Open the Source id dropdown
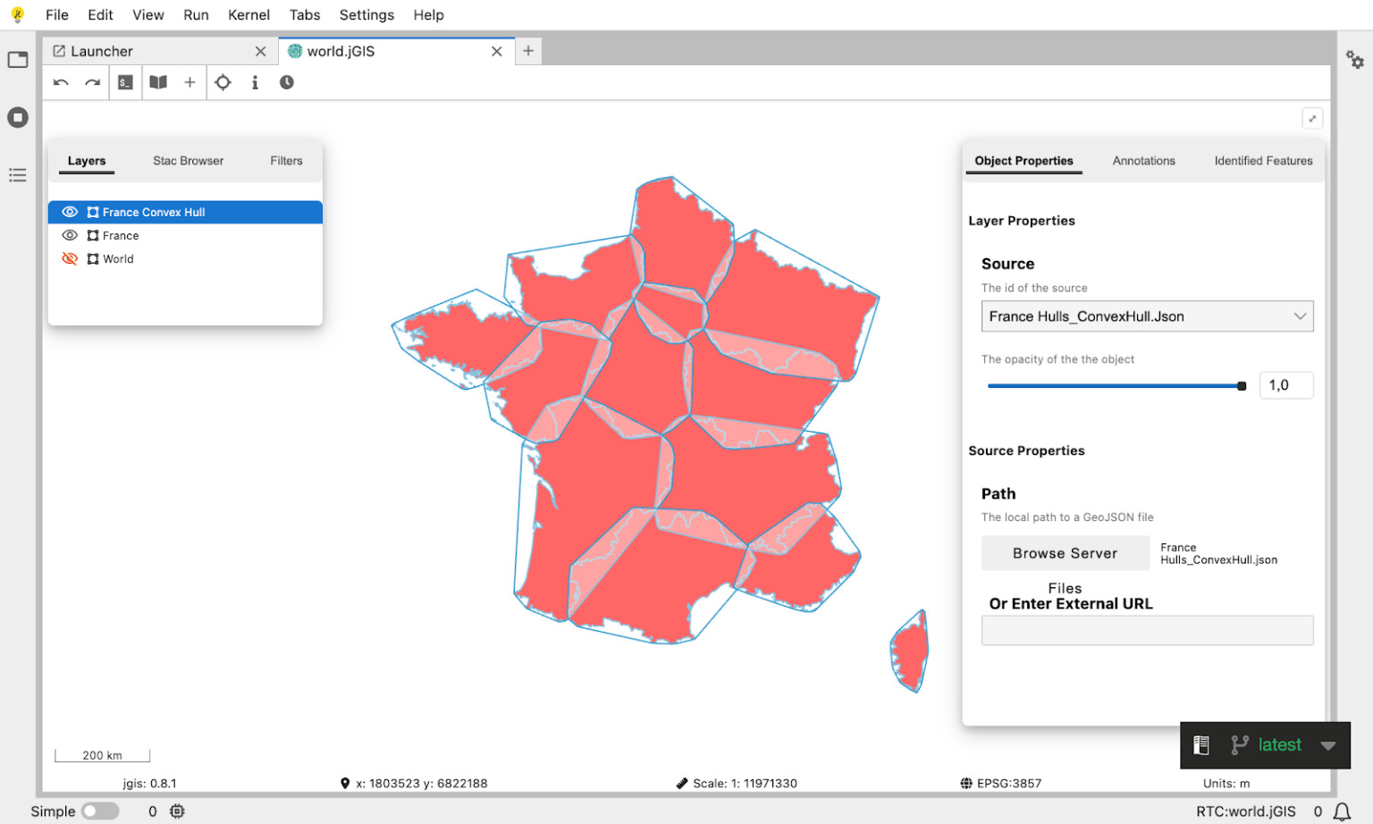The height and width of the screenshot is (824, 1373). 1147,316
